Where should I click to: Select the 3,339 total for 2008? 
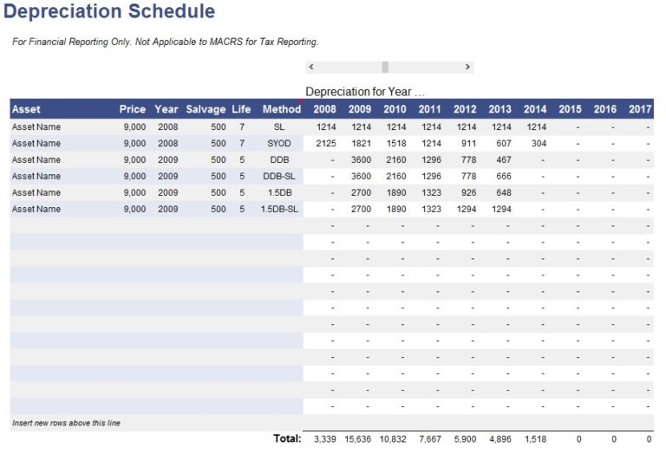point(325,439)
